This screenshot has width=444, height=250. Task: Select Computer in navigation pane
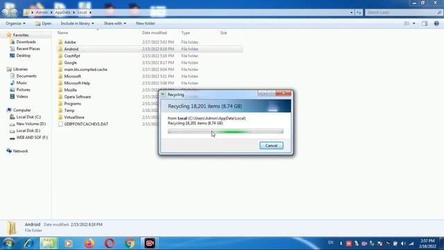[22, 110]
